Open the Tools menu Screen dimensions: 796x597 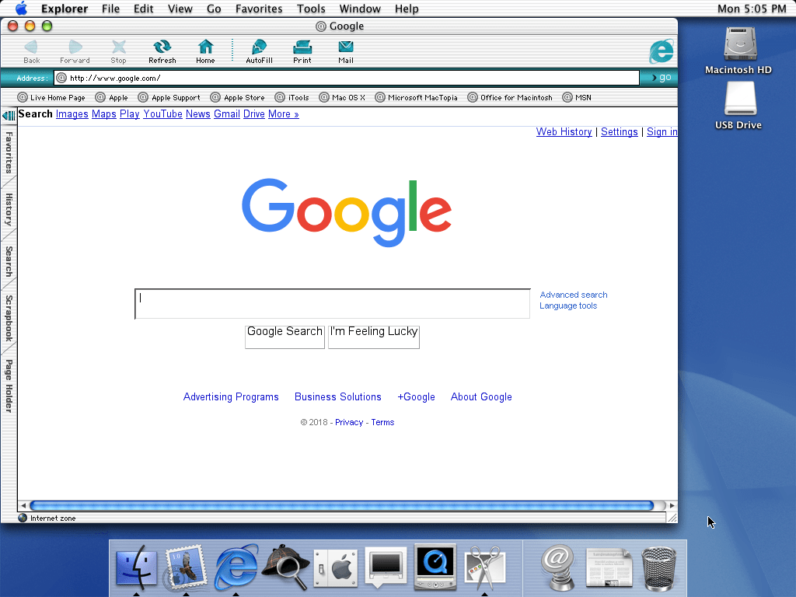click(311, 9)
